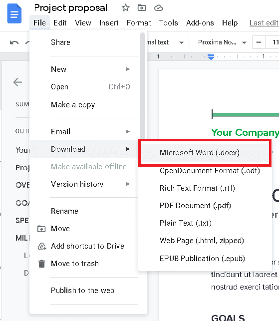
Task: Open the Edit menu
Action: pos(60,23)
